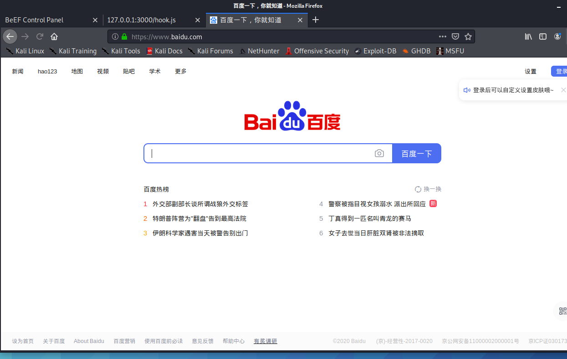The image size is (567, 359).
Task: Click About Baidu footer link
Action: click(x=89, y=341)
